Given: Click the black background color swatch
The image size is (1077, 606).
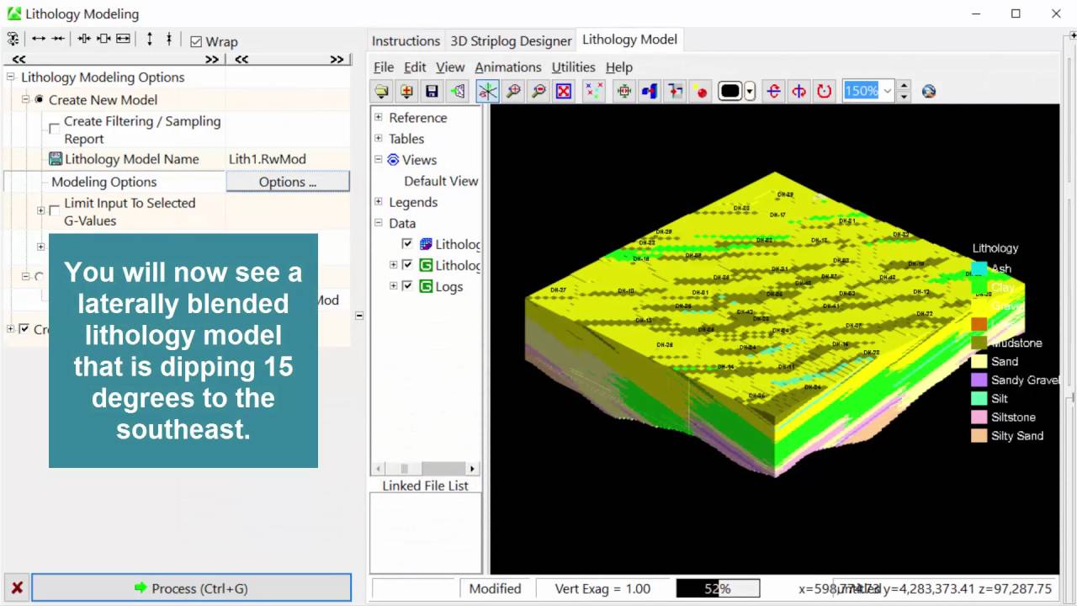Looking at the screenshot, I should 730,91.
